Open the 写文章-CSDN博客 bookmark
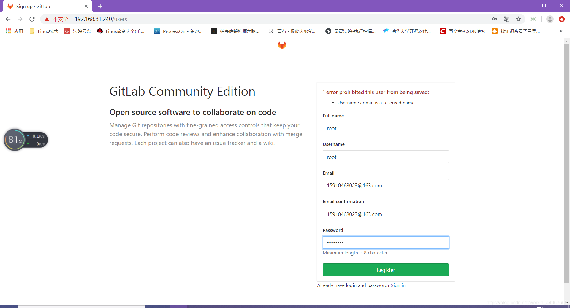Image resolution: width=570 pixels, height=308 pixels. click(463, 31)
